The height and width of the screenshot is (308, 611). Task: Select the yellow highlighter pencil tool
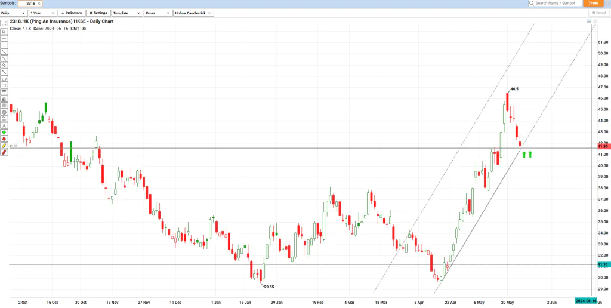4,145
